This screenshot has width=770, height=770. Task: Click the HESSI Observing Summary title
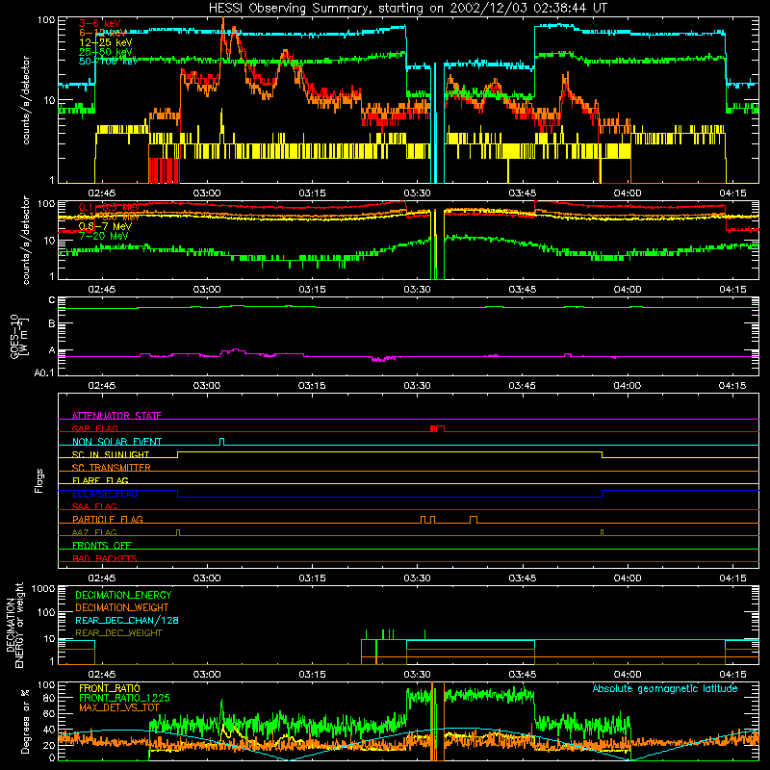pos(407,9)
